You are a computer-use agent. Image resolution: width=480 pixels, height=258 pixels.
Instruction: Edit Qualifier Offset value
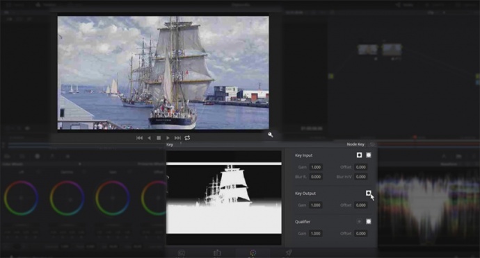click(x=360, y=234)
